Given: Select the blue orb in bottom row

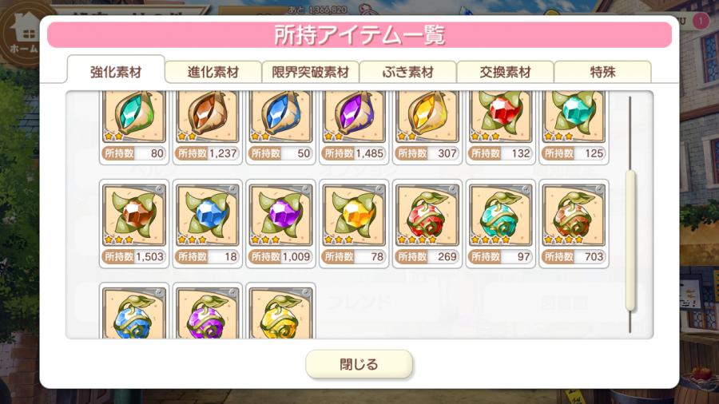Looking at the screenshot, I should point(134,311).
